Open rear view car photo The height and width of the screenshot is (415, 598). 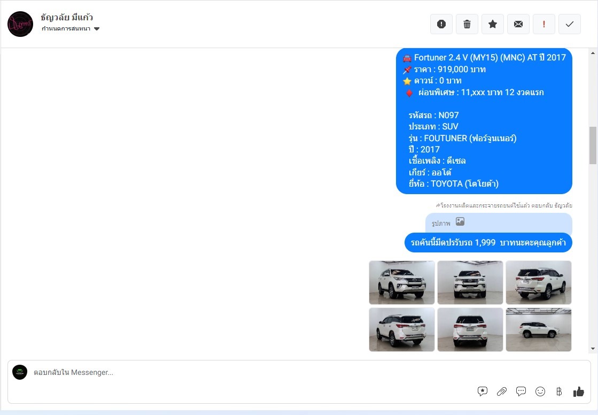(x=470, y=329)
